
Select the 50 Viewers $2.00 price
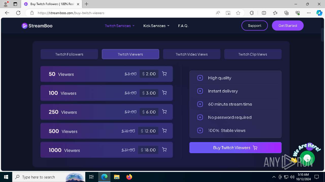(x=149, y=74)
